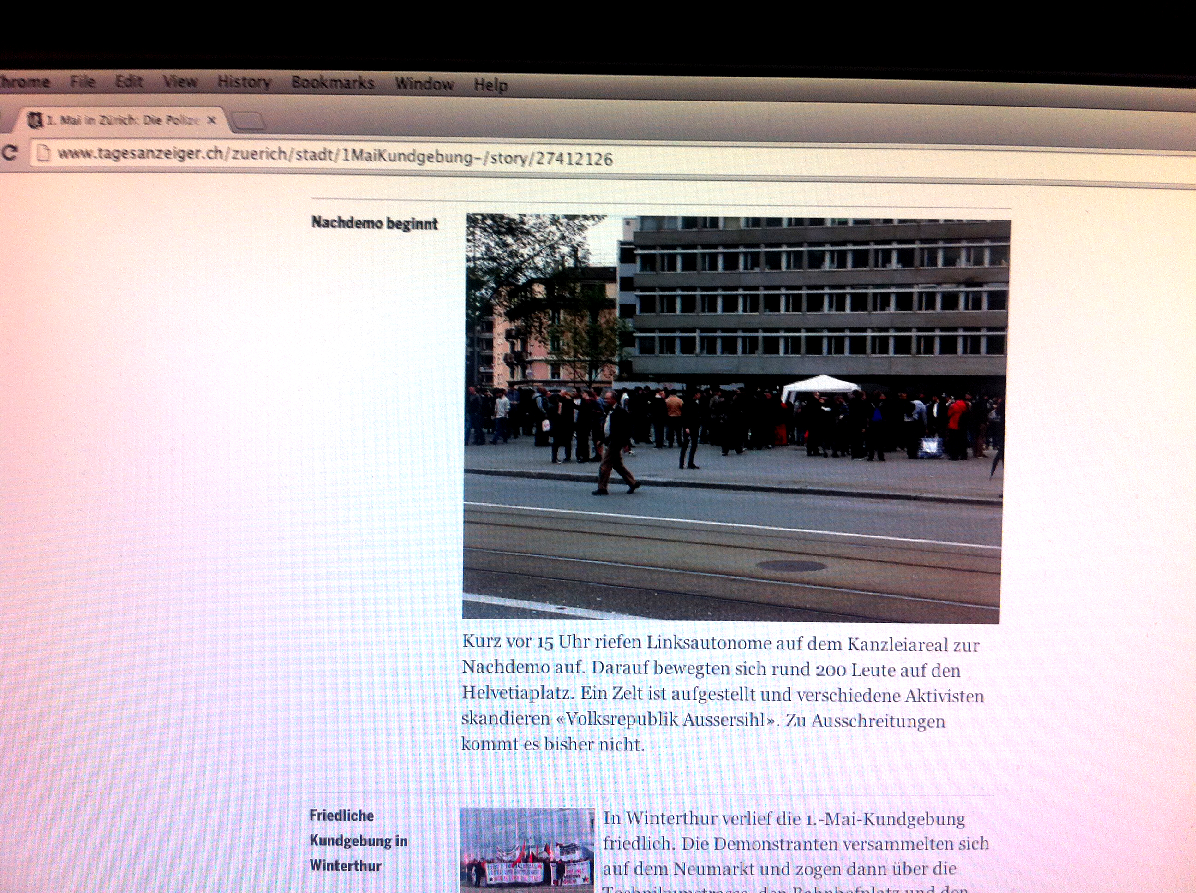Screen dimensions: 1196x893
Task: Click the page info icon in address bar
Action: pyautogui.click(x=44, y=154)
